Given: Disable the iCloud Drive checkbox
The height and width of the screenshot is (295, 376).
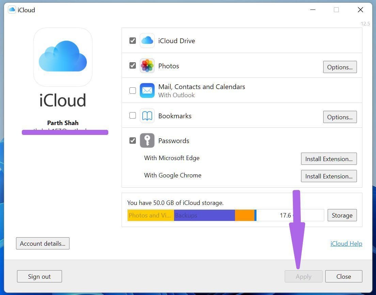Looking at the screenshot, I should (132, 41).
